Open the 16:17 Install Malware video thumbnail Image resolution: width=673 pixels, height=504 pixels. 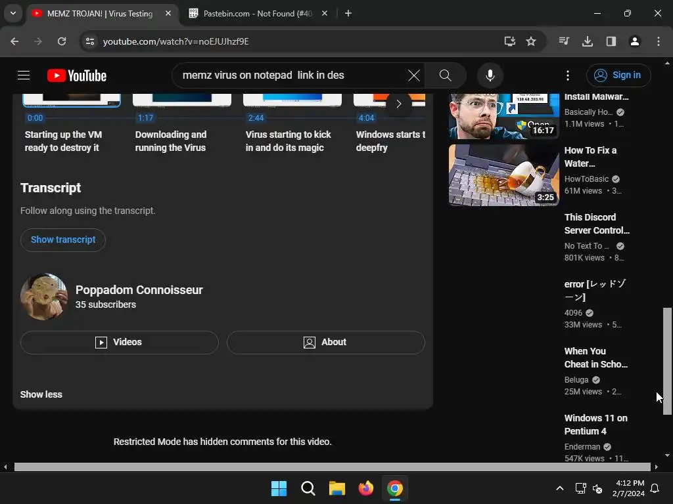(504, 116)
